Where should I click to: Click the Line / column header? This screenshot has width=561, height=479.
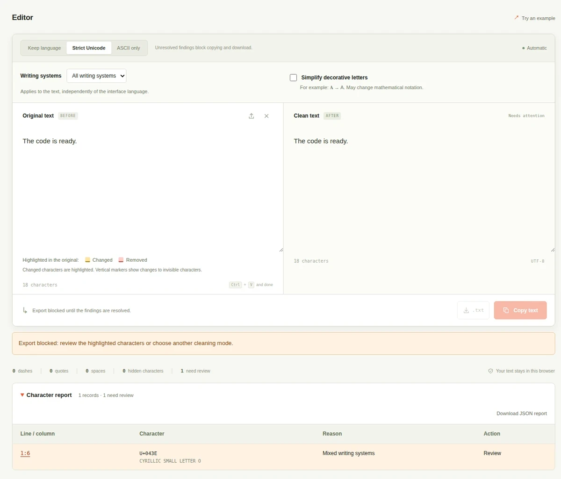click(37, 434)
